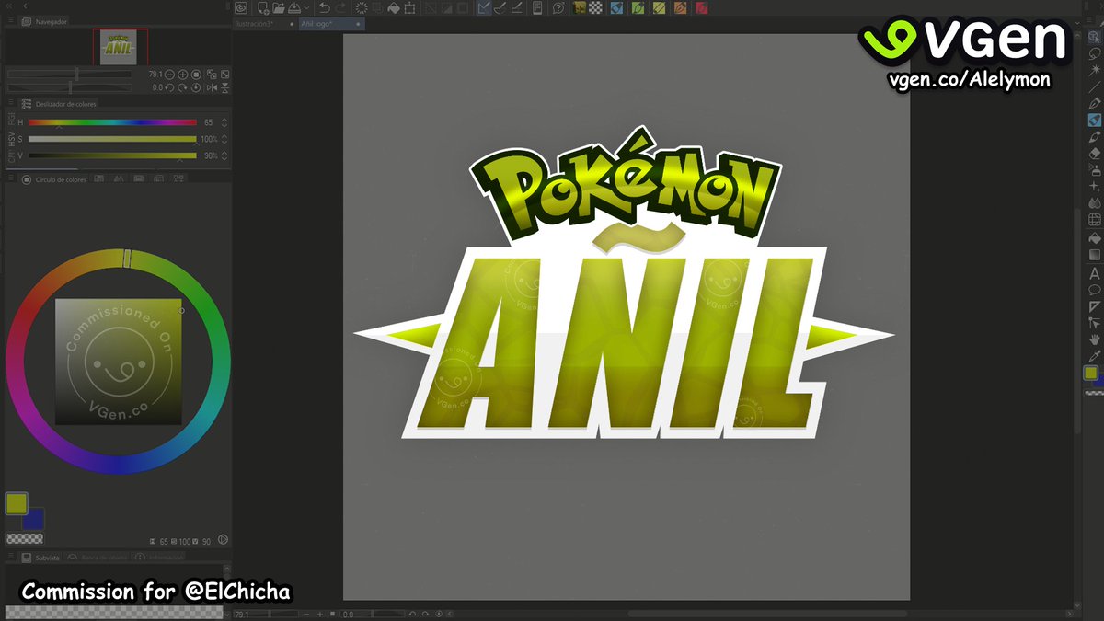Click on the Value brightness slider bar
Image resolution: width=1104 pixels, height=621 pixels.
(x=112, y=155)
